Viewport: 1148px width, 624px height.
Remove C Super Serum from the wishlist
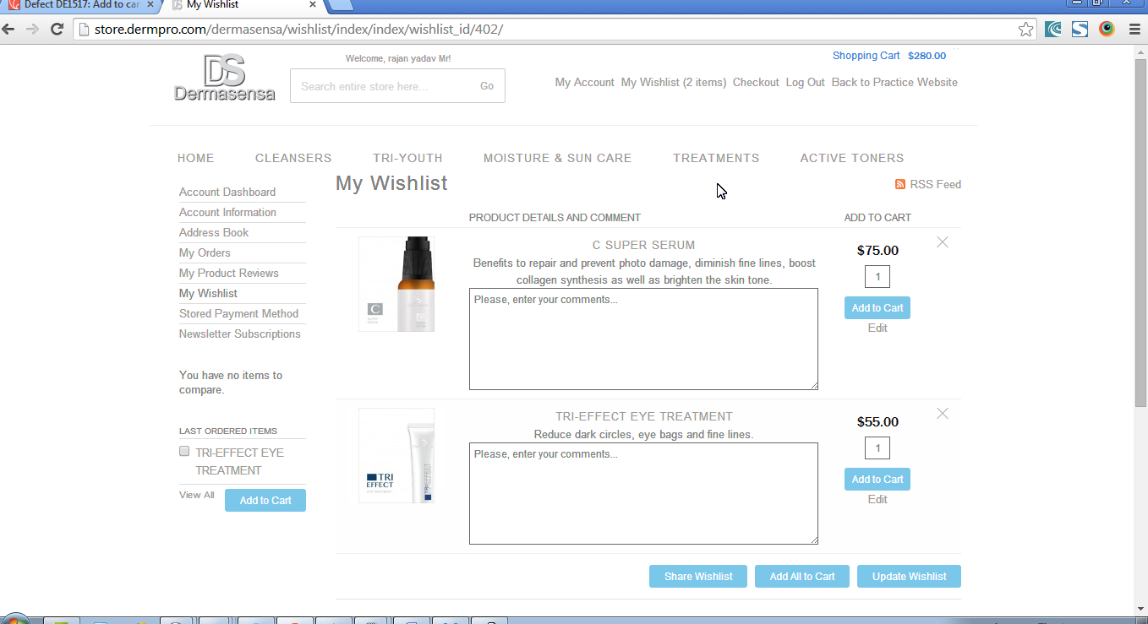(x=943, y=242)
